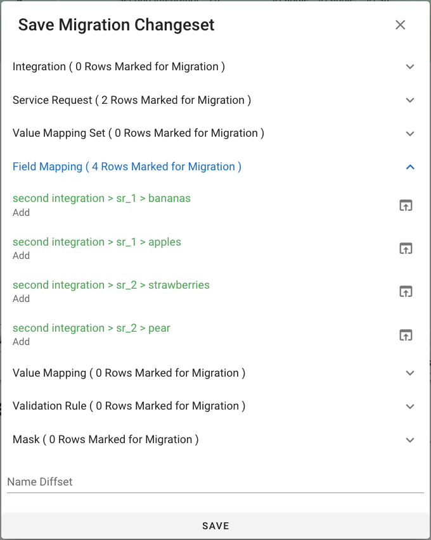Expand the Mask section chevron
The image size is (431, 540).
[x=410, y=440]
